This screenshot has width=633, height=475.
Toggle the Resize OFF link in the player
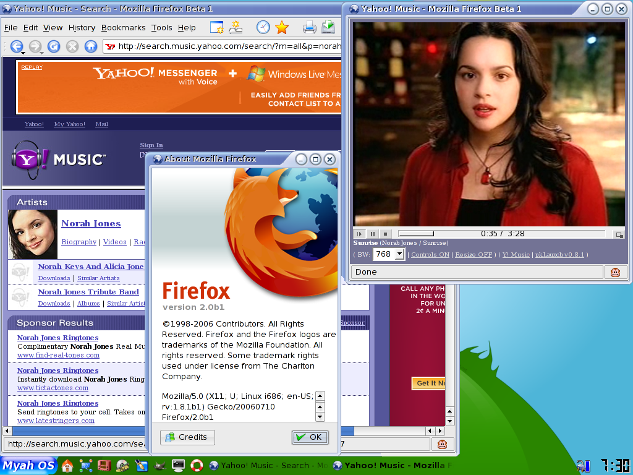(474, 254)
